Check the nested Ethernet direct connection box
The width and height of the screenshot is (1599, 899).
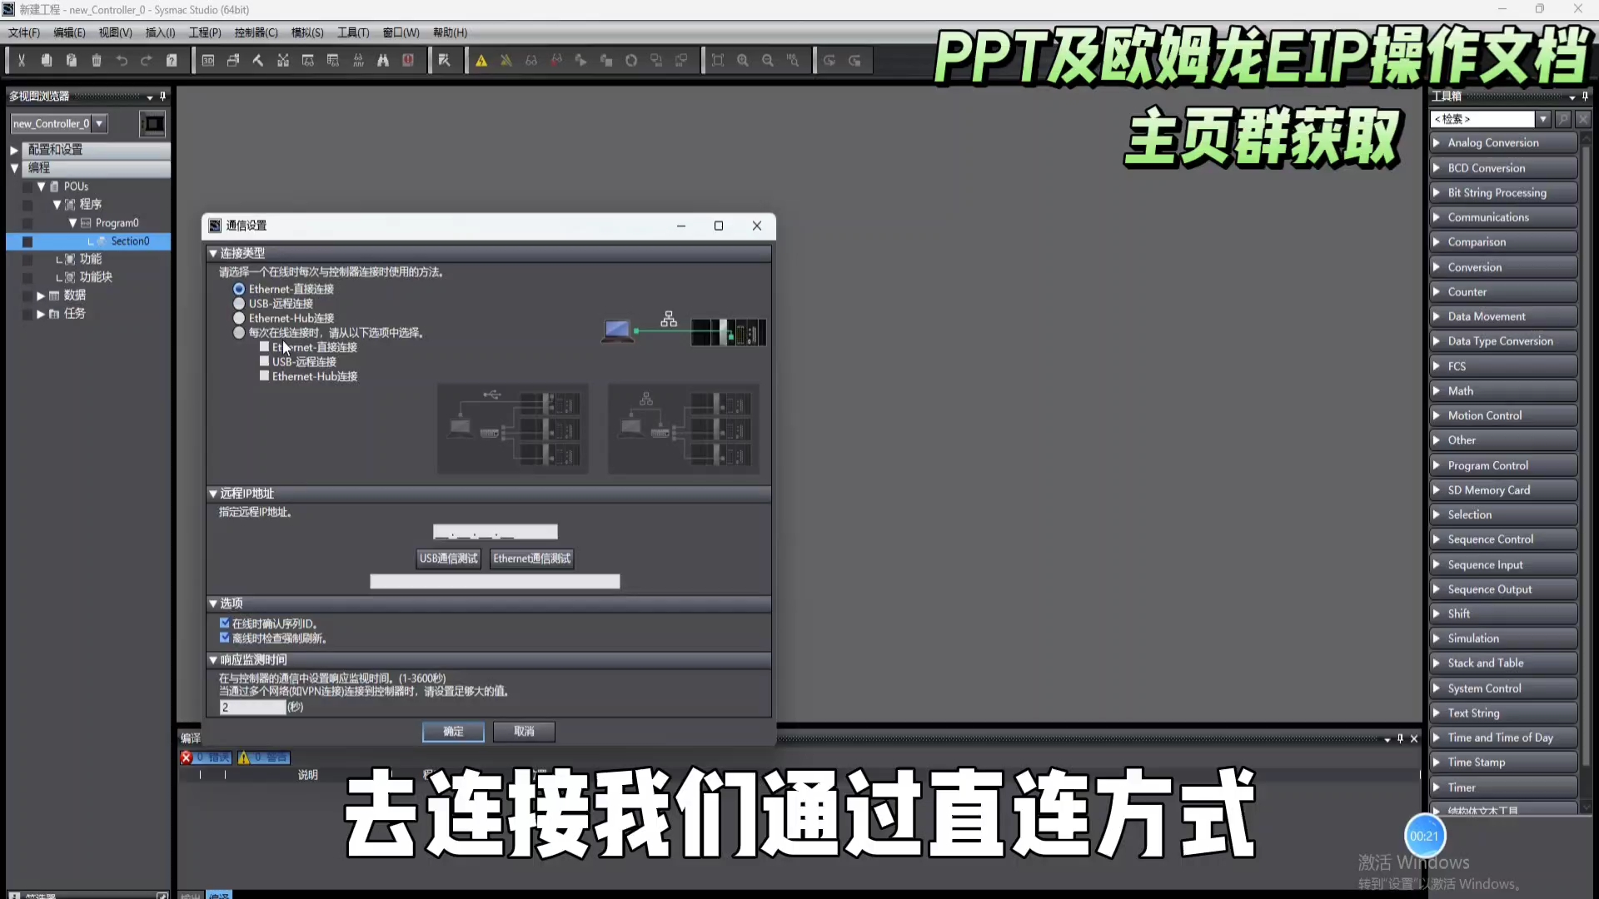(x=265, y=347)
